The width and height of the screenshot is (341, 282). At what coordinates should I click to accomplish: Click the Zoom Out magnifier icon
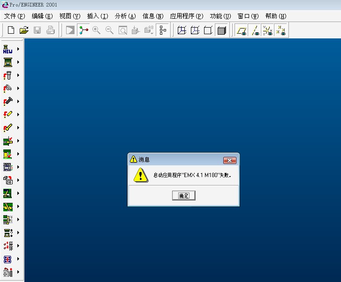(x=109, y=30)
